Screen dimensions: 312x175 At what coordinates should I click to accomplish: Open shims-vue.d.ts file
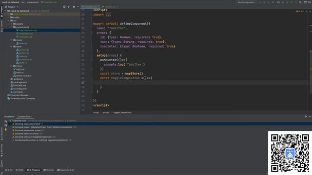coord(22,76)
